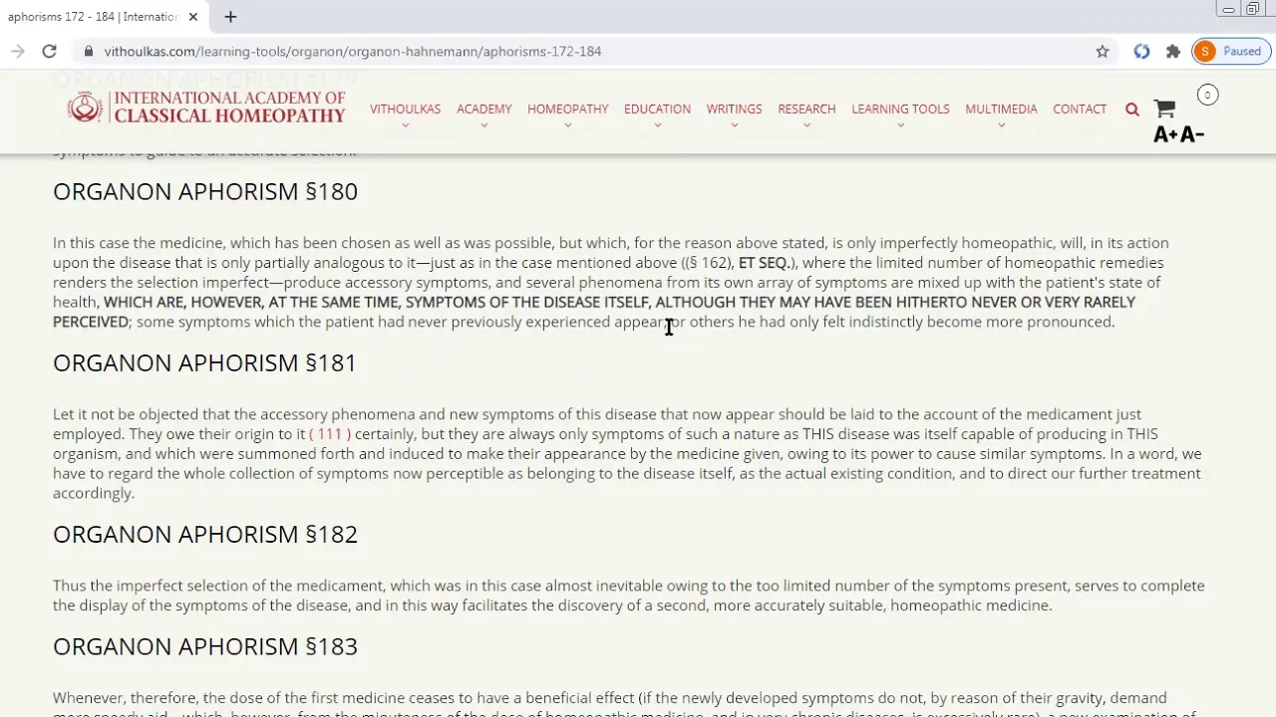The height and width of the screenshot is (717, 1276).
Task: Expand the chevron under VITHOULKAS
Action: (x=405, y=125)
